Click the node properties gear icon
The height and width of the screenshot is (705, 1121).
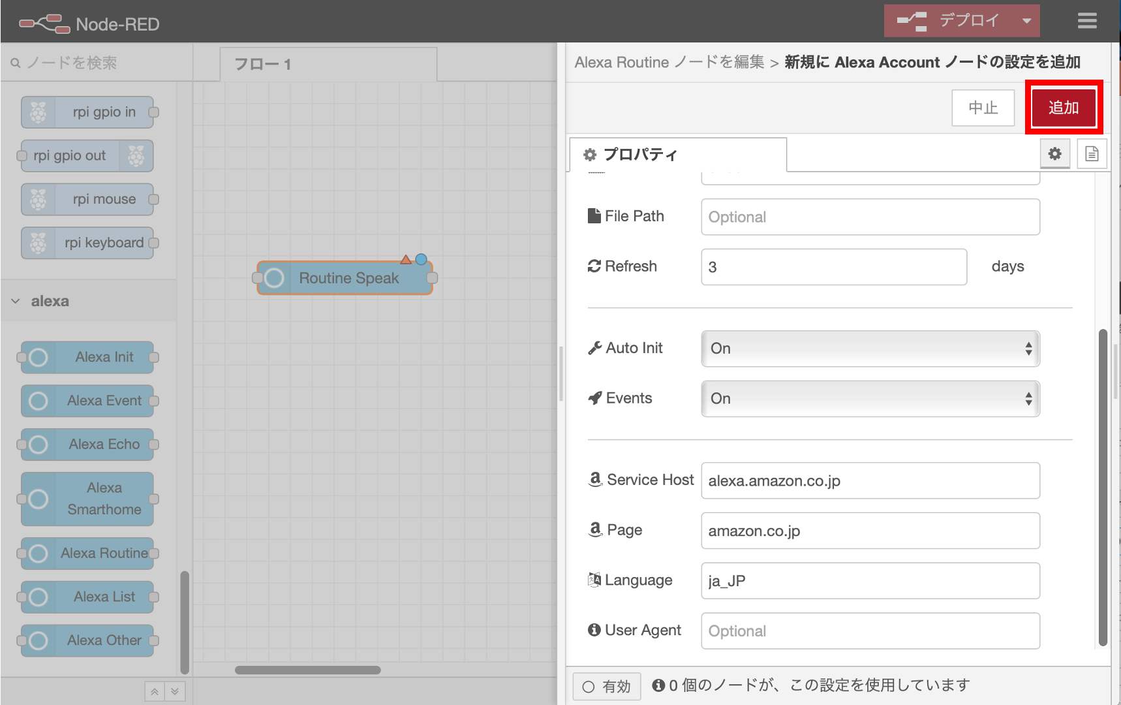[x=1054, y=154]
